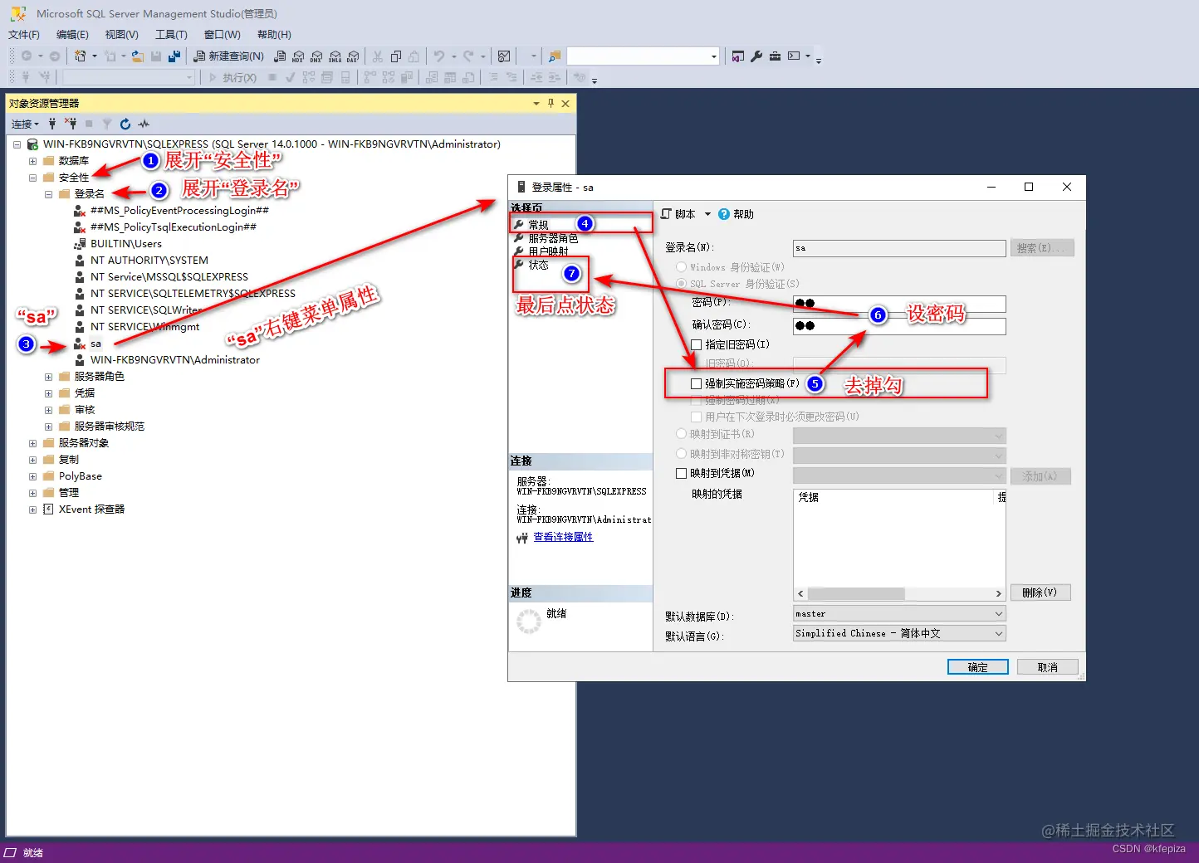Expand the PolyBase node
The width and height of the screenshot is (1199, 863).
32,476
